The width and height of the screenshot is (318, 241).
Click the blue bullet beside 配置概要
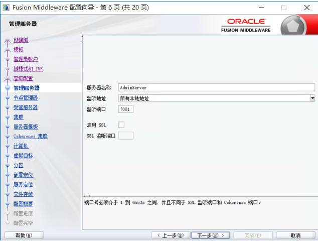pos(8,204)
